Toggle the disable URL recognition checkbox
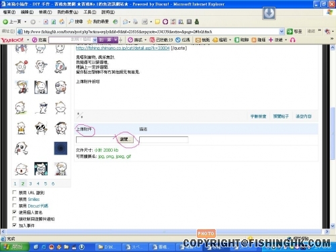The height and width of the screenshot is (252, 336). click(x=14, y=192)
